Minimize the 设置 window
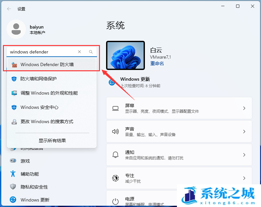The image size is (261, 207). [x=223, y=6]
